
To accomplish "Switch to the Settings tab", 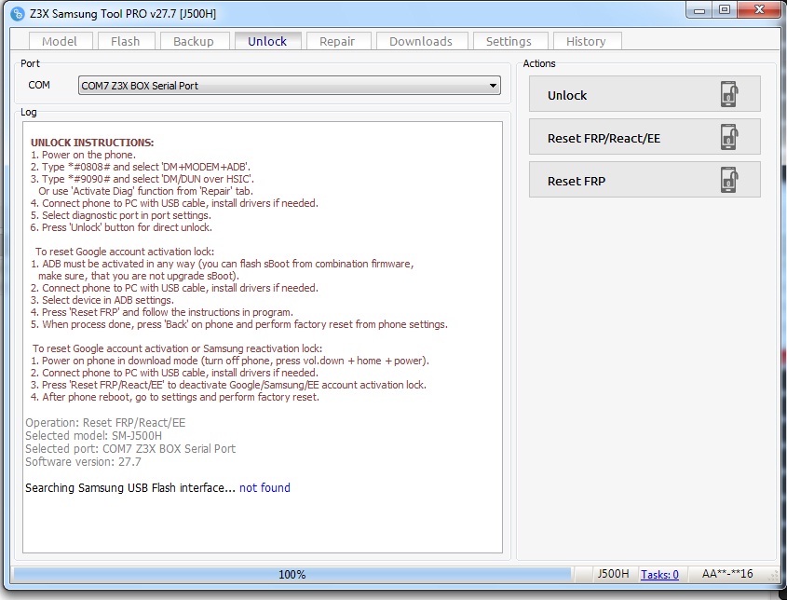I will pyautogui.click(x=509, y=41).
